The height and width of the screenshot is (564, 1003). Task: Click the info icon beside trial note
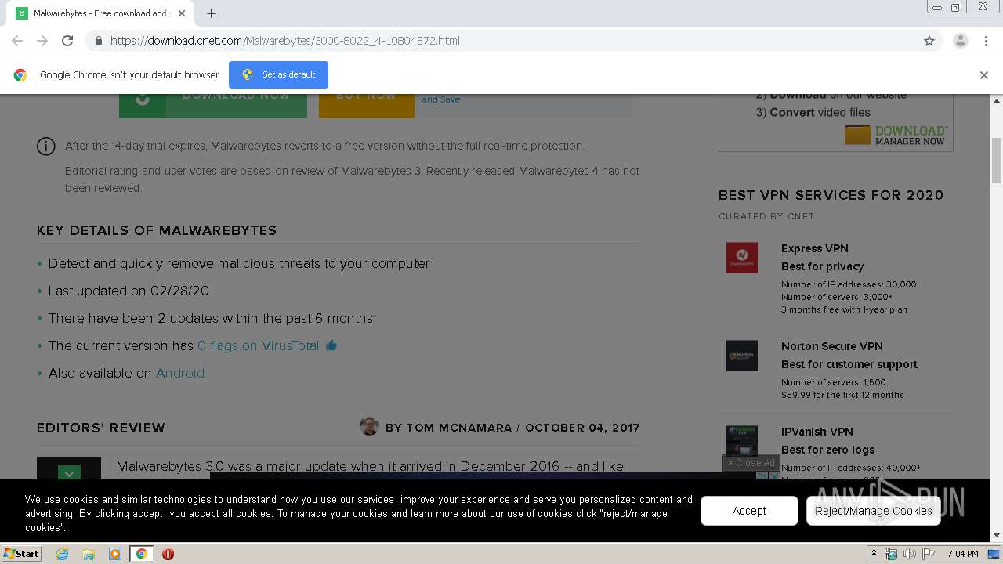[46, 146]
